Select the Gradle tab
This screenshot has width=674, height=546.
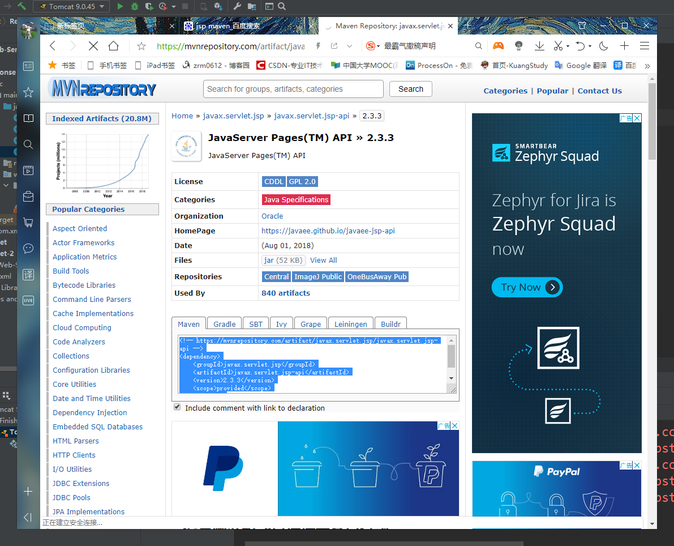coord(224,324)
